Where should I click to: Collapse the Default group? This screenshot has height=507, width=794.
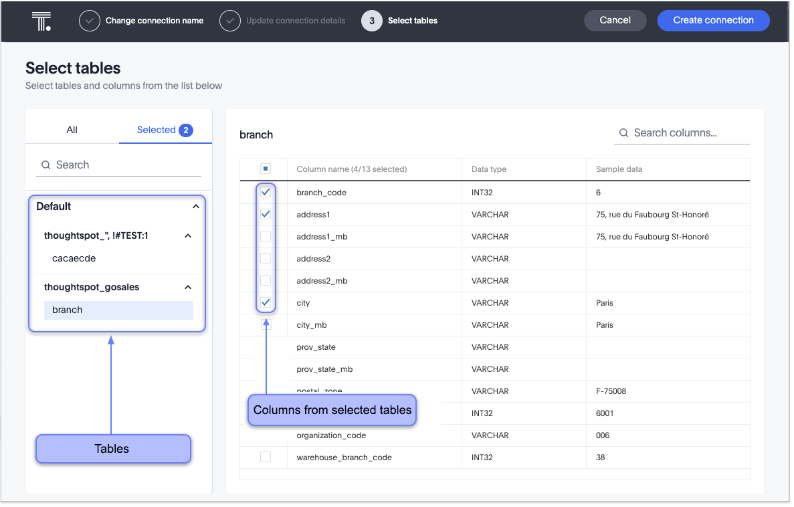(196, 207)
